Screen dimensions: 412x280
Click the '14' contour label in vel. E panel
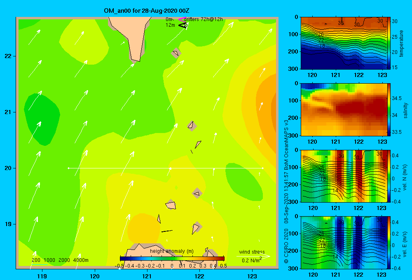[x=335, y=257]
